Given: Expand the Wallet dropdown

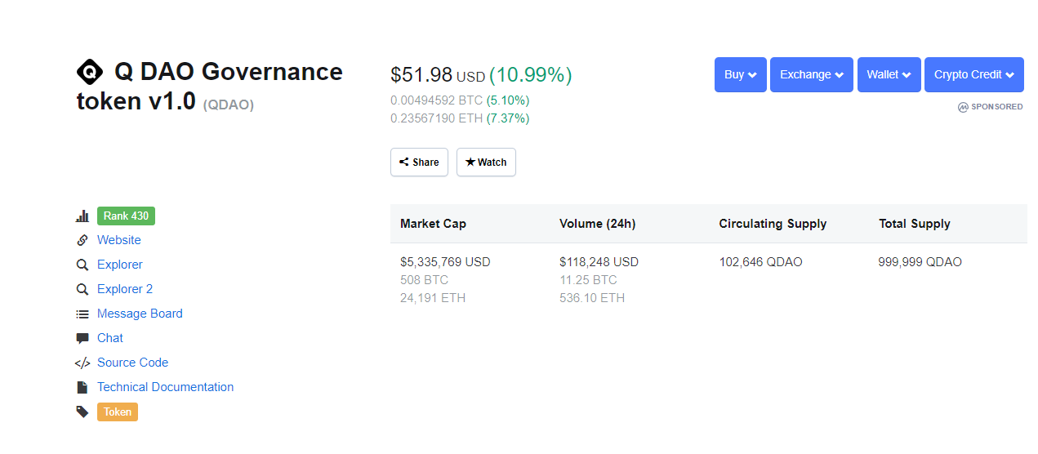Looking at the screenshot, I should coord(889,74).
